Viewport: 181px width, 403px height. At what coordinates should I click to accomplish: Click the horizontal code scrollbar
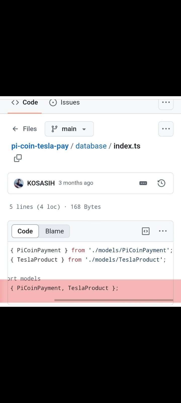coord(114,300)
